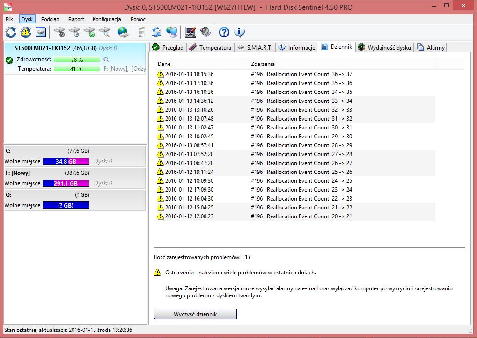This screenshot has width=477, height=338.
Task: Select log entry Reallocation Event Count 23 -> 24
Action: (x=295, y=189)
